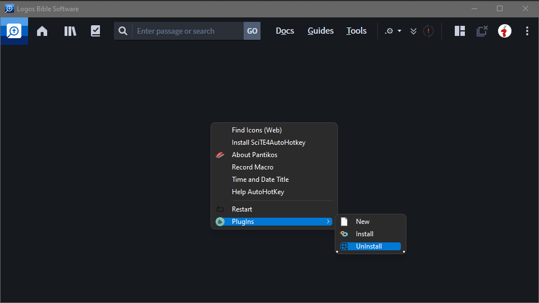Choose Time and Date Title
This screenshot has width=539, height=303.
tap(274, 180)
